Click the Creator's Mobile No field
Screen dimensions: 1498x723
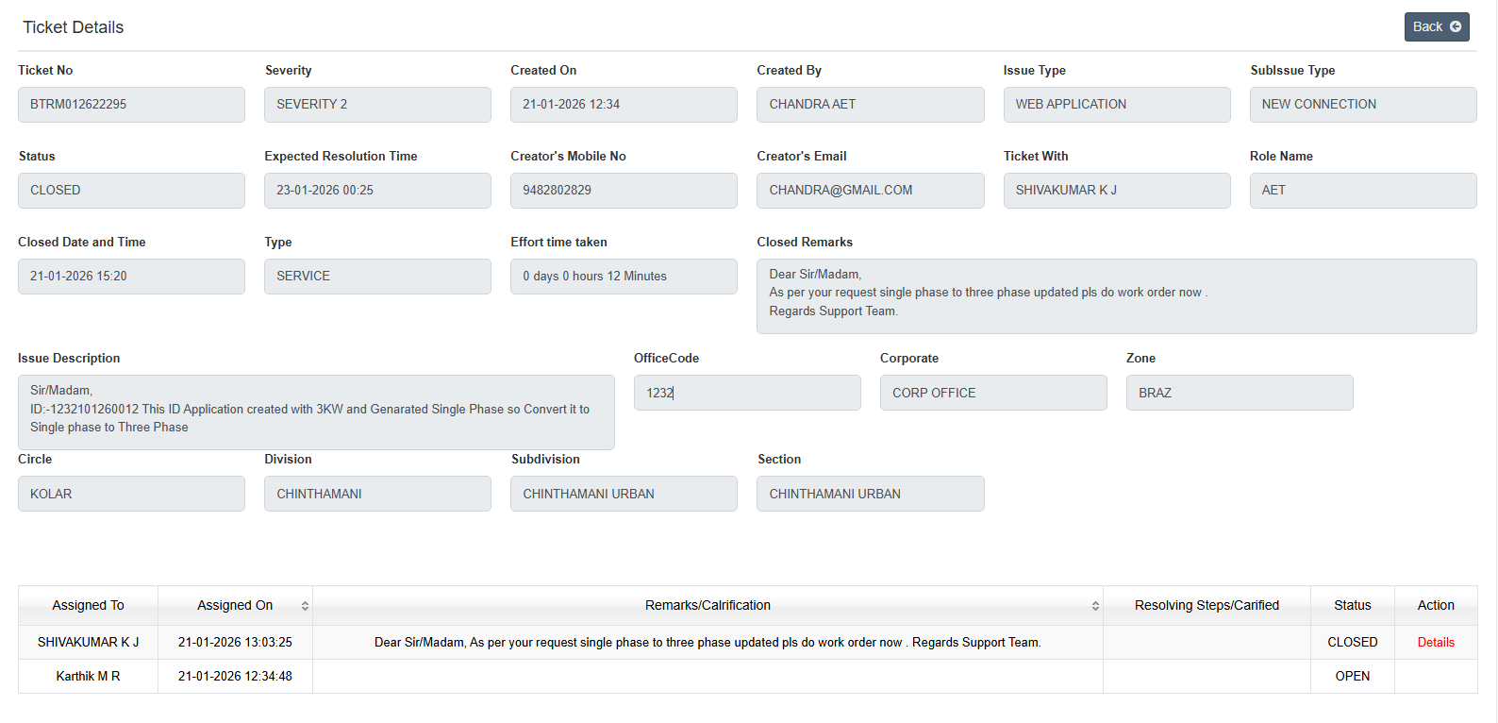[624, 191]
